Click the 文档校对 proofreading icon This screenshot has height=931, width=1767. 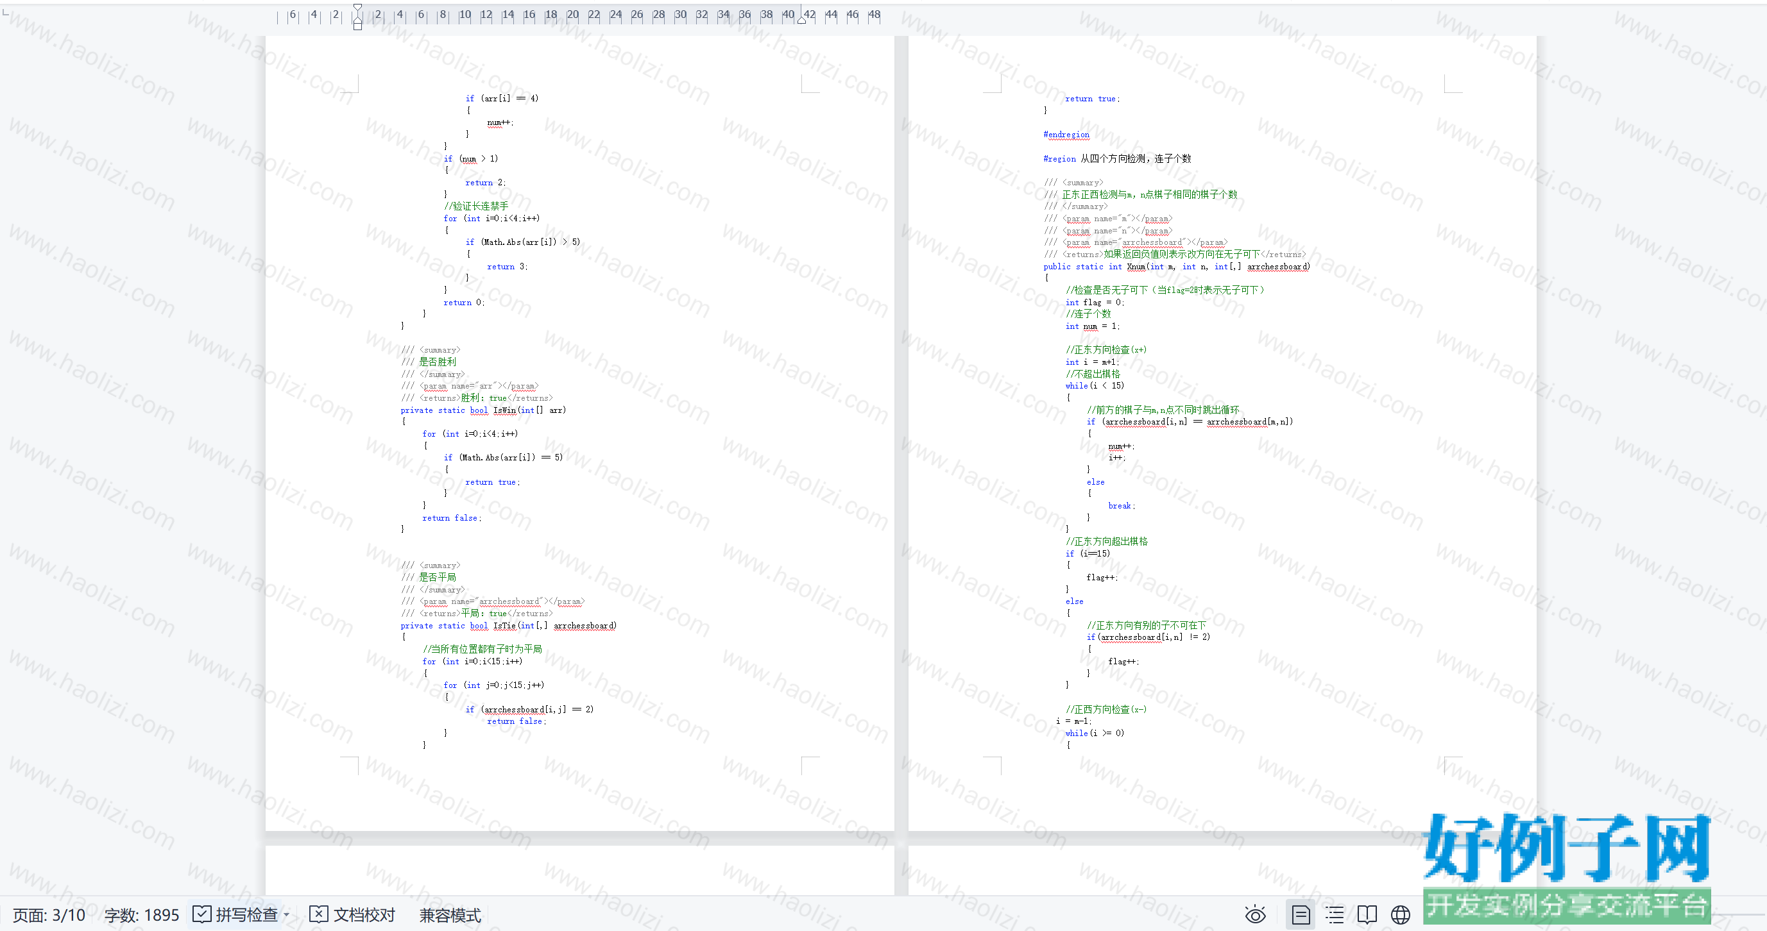coord(318,914)
